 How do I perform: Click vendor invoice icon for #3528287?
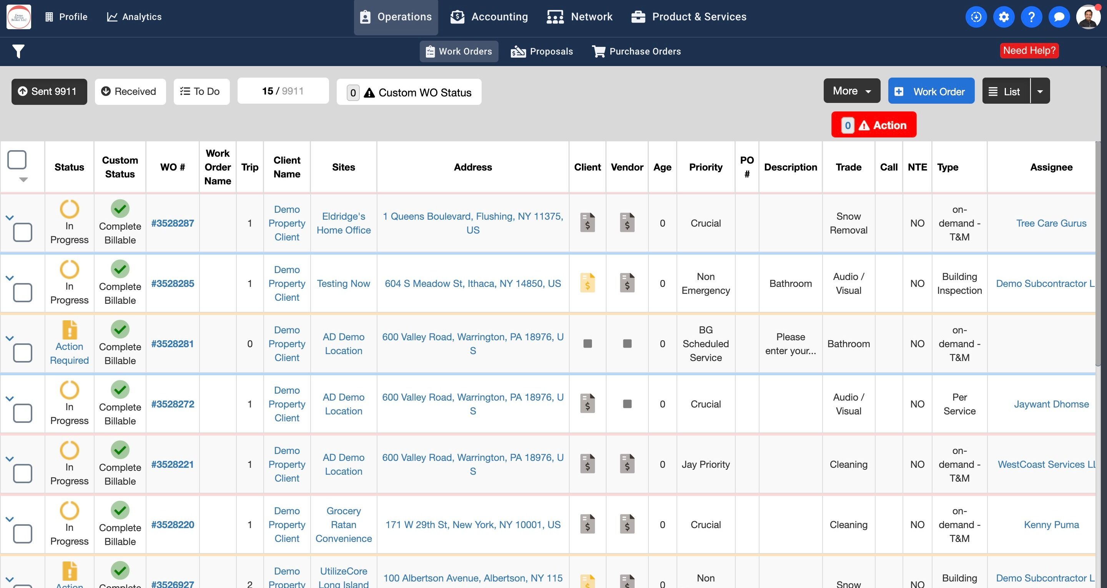[x=627, y=223]
